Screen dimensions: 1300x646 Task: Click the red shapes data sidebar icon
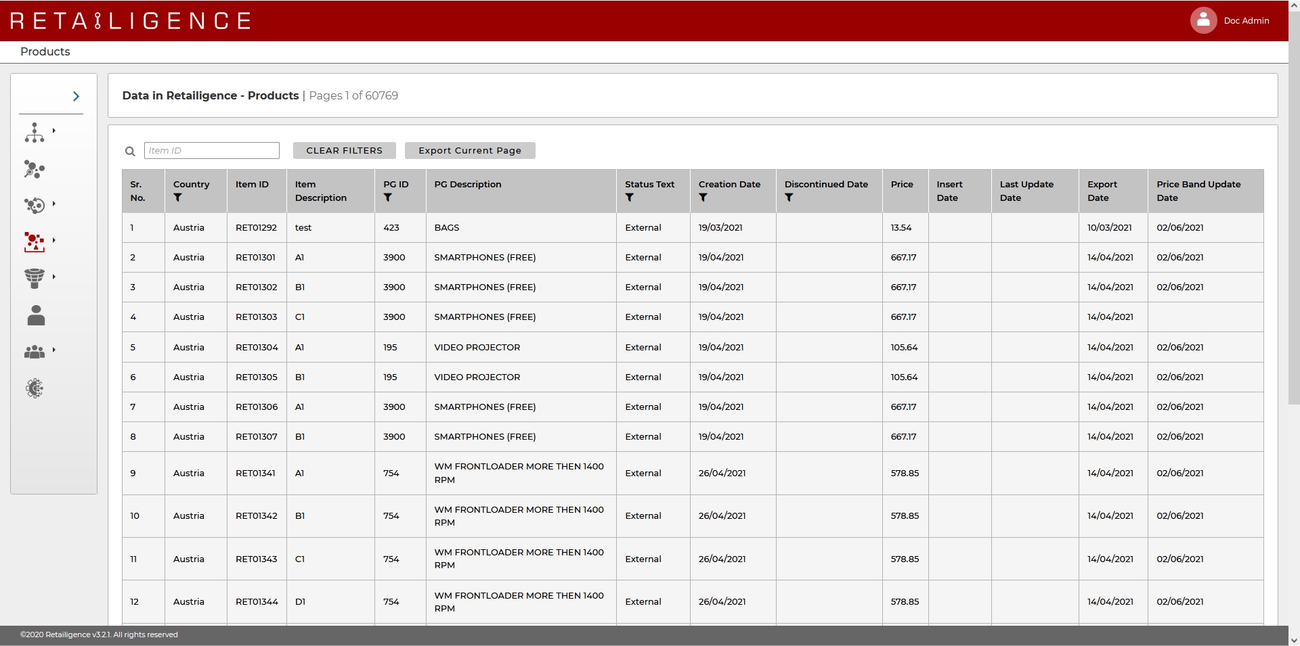tap(34, 241)
